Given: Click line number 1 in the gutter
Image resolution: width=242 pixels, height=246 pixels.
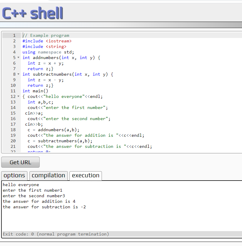Looking at the screenshot, I should pos(14,35).
